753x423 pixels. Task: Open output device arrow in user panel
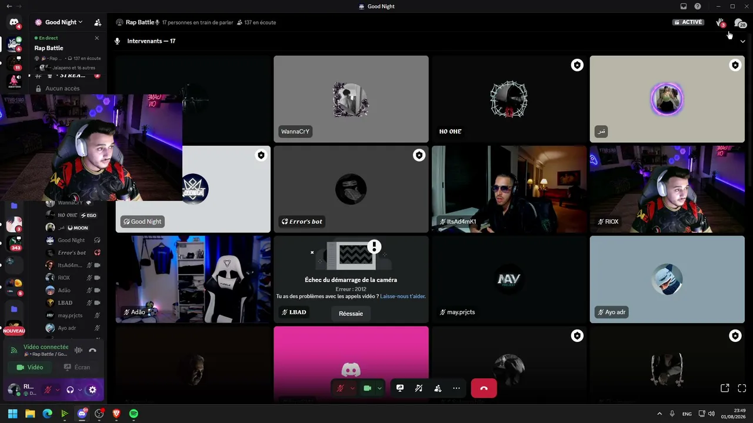tap(79, 390)
